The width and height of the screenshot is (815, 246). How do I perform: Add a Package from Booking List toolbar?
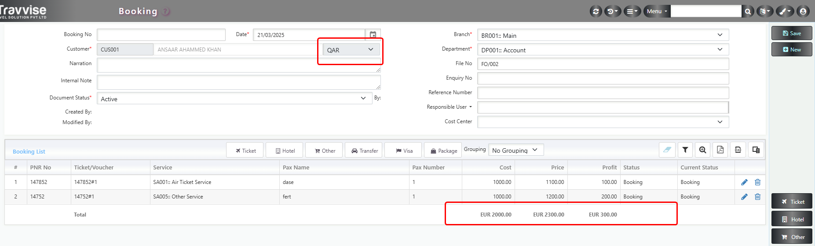point(443,151)
